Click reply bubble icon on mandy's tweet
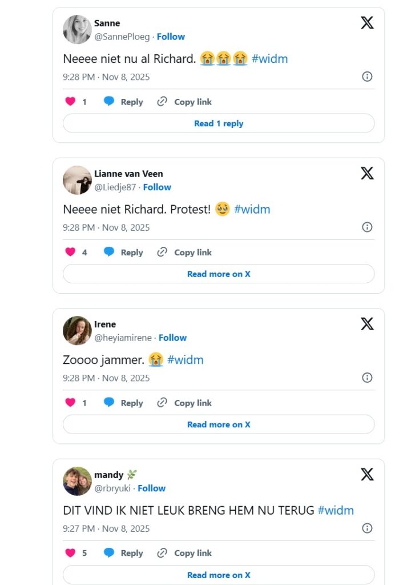The height and width of the screenshot is (585, 407). click(x=109, y=553)
